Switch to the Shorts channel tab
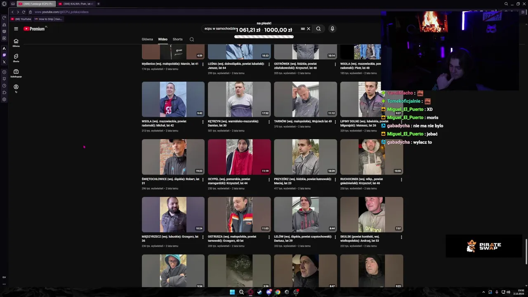528x297 pixels. coord(178,40)
